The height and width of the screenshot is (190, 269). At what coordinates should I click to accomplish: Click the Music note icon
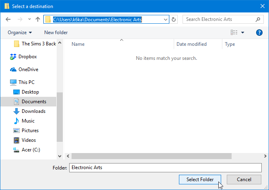16,121
